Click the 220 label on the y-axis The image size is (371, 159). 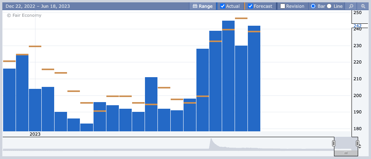[357, 62]
